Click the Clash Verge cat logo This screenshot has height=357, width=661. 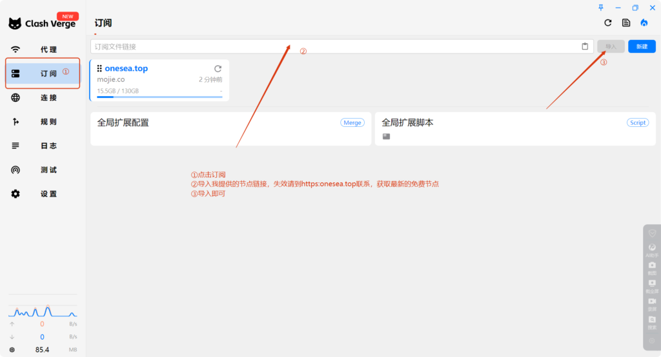[x=15, y=24]
